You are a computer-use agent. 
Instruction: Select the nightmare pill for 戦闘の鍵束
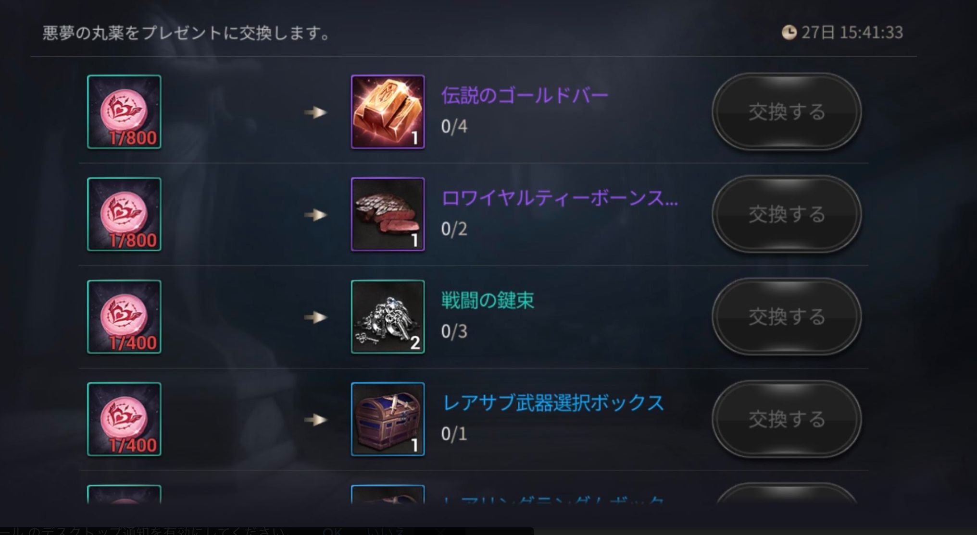124,317
